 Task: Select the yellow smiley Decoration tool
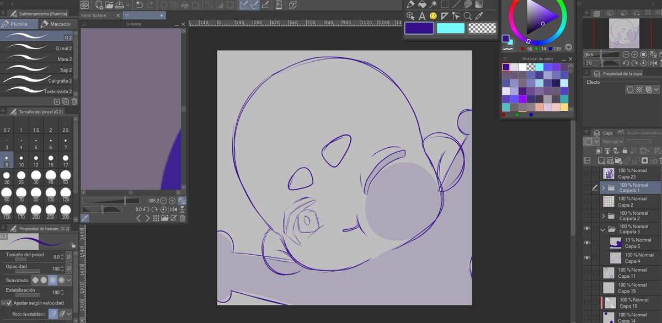(x=434, y=16)
